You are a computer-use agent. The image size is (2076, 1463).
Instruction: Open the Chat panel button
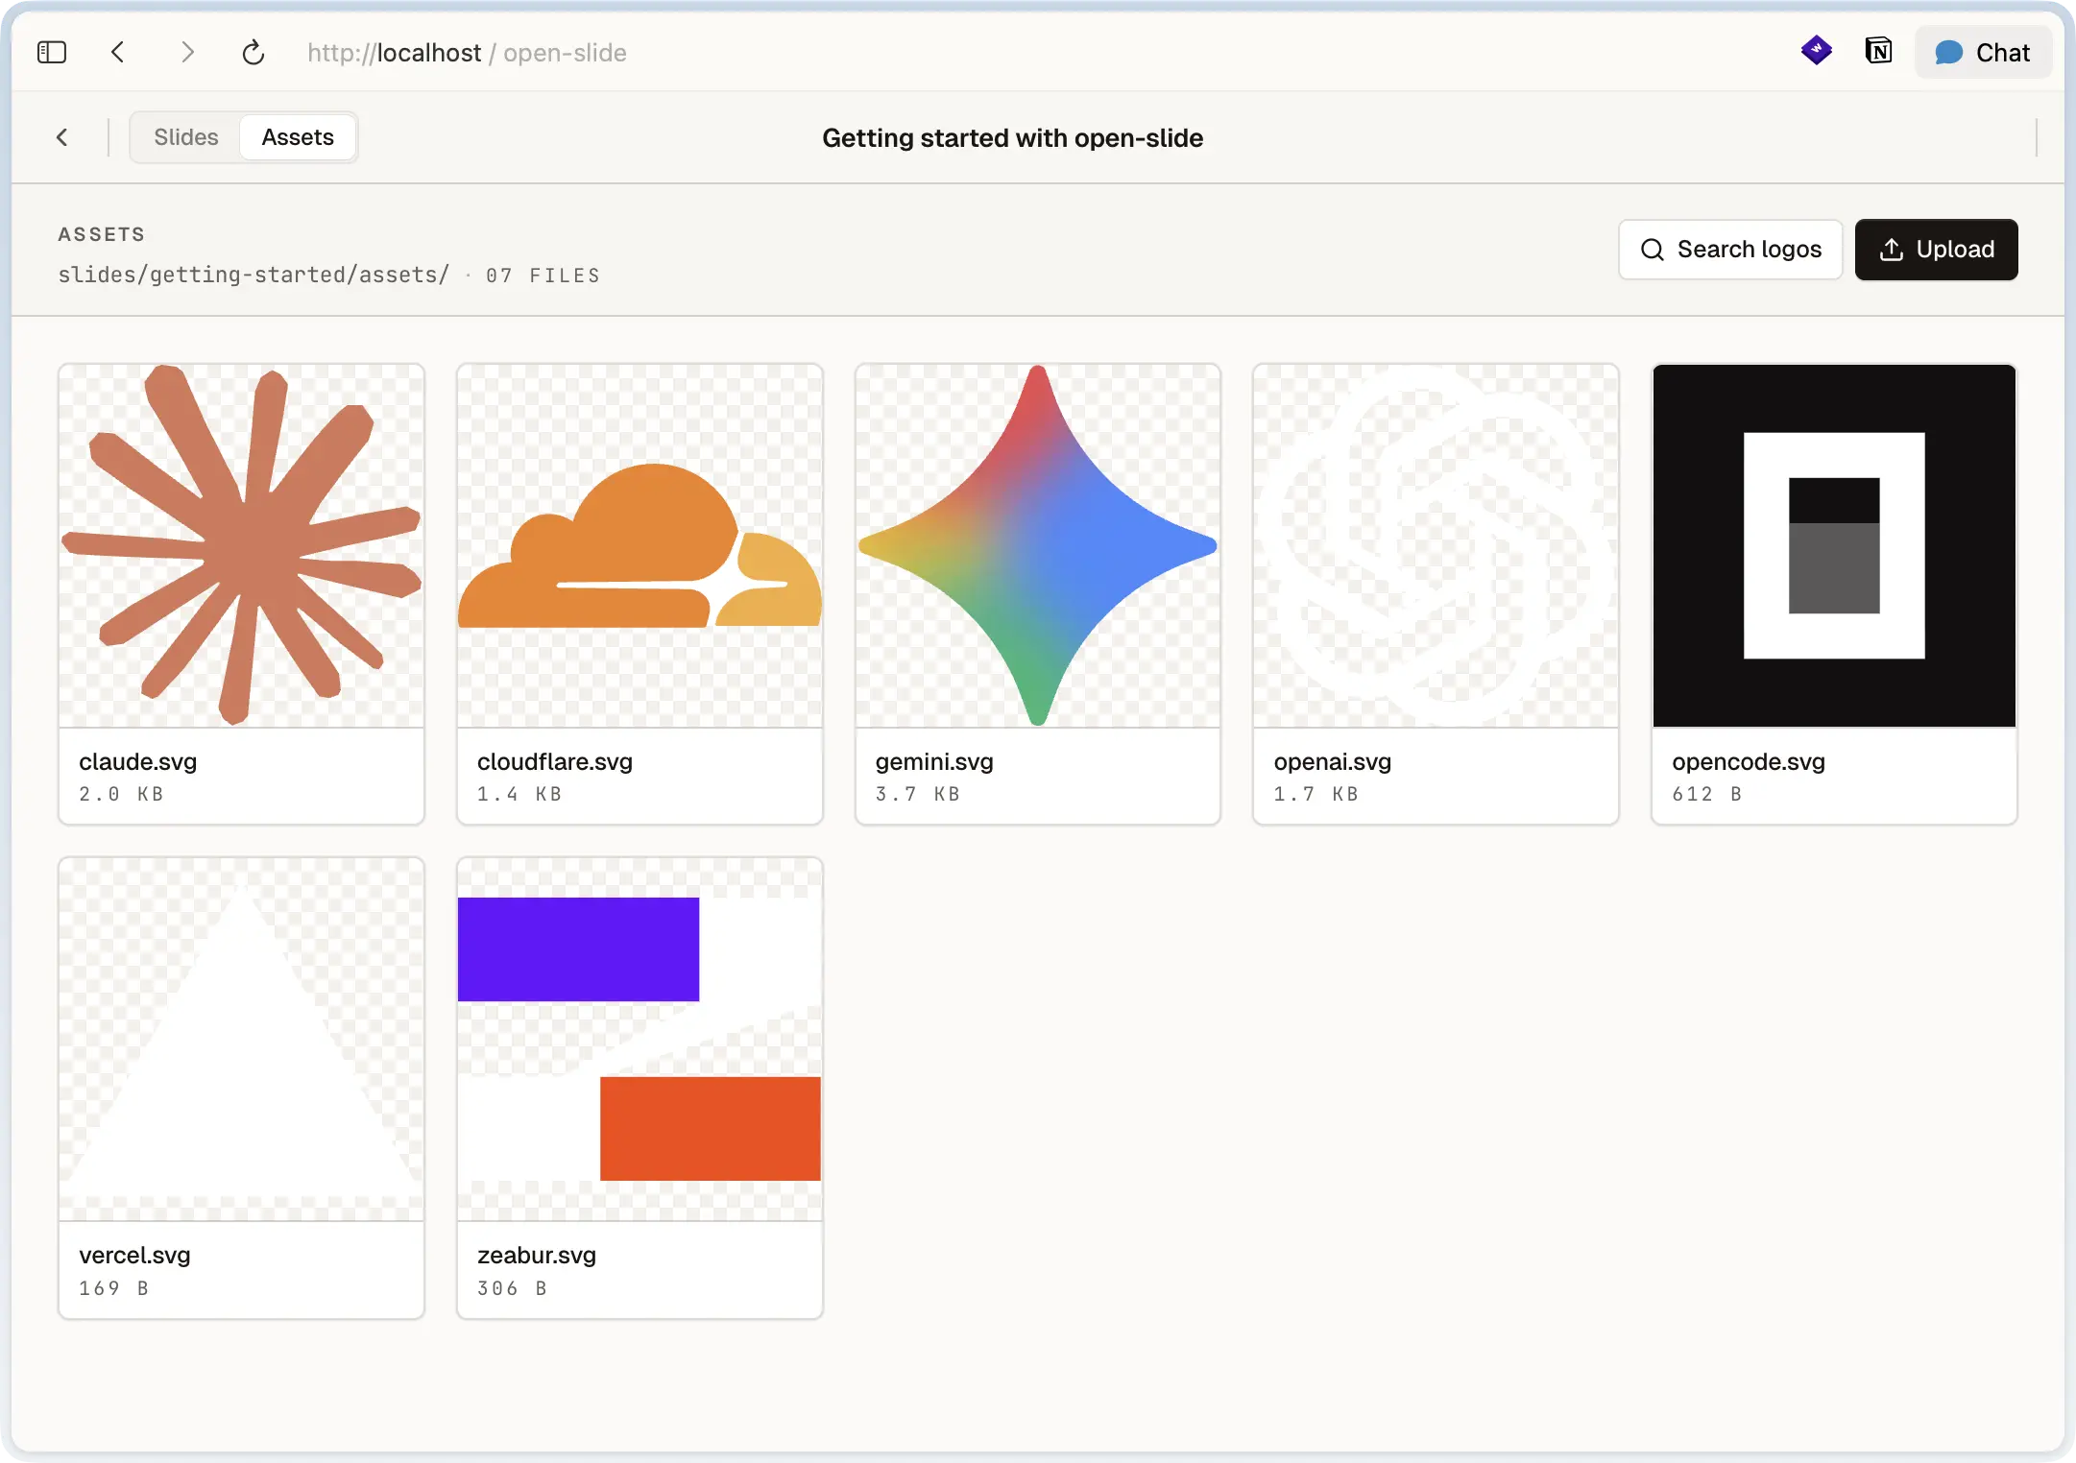[x=1983, y=53]
